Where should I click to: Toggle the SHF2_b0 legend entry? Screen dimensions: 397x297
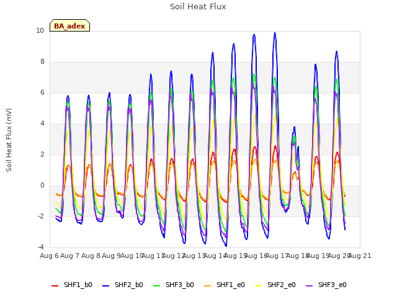[123, 285]
